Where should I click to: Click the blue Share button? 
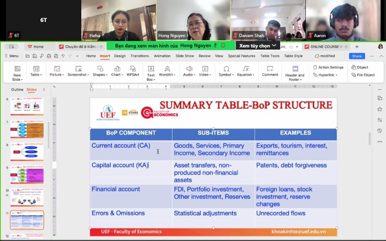pos(357,56)
